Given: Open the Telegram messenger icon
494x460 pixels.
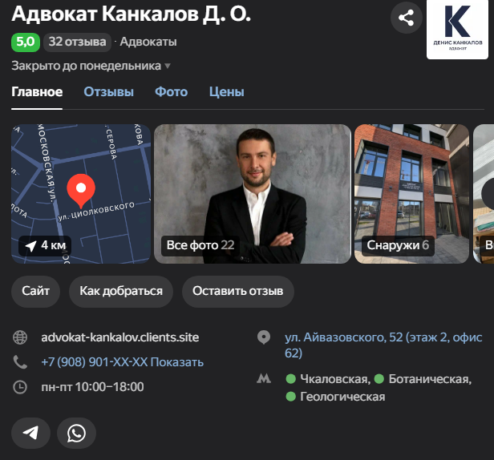Looking at the screenshot, I should (30, 433).
